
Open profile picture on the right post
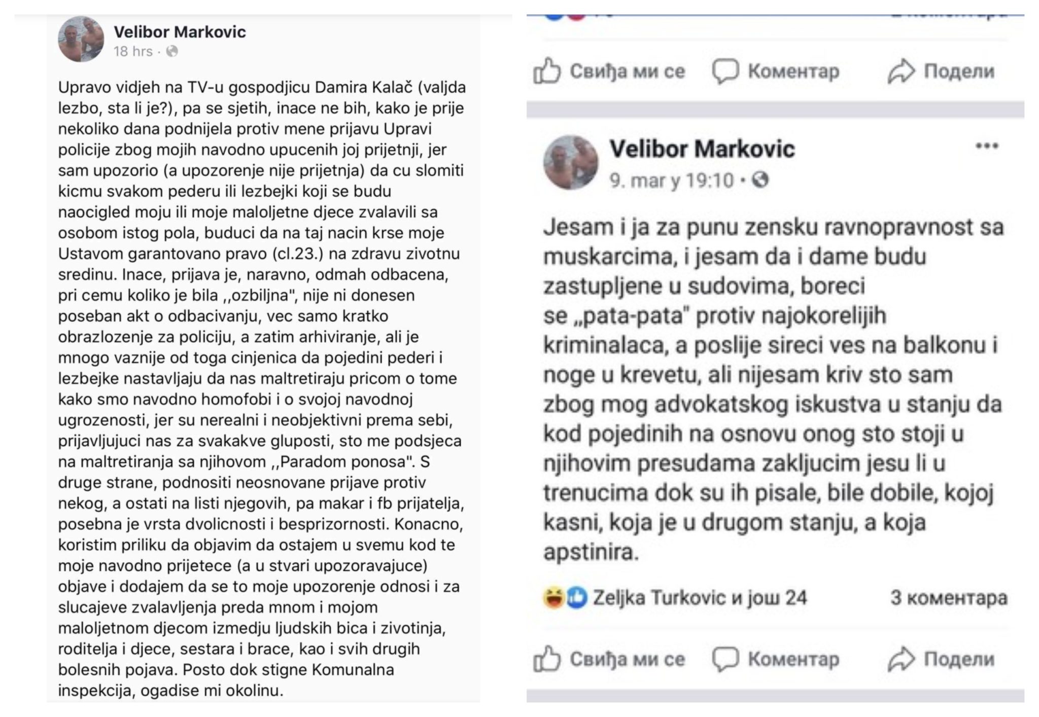pos(571,162)
